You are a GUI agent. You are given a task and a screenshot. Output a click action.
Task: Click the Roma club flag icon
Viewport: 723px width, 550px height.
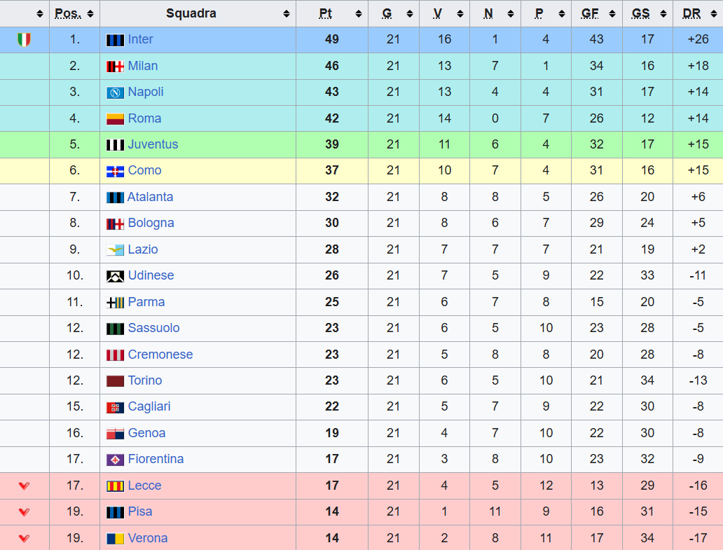click(x=115, y=119)
